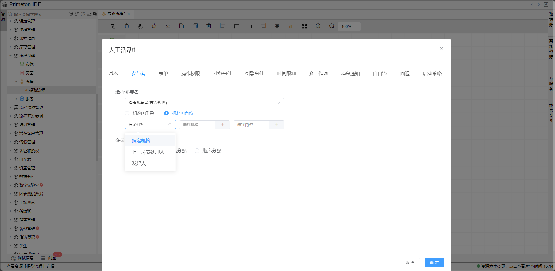Collapse the 流程创建 tree node
The height and width of the screenshot is (271, 555).
[10, 56]
